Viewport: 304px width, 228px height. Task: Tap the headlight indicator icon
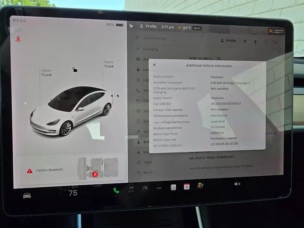coord(18,29)
